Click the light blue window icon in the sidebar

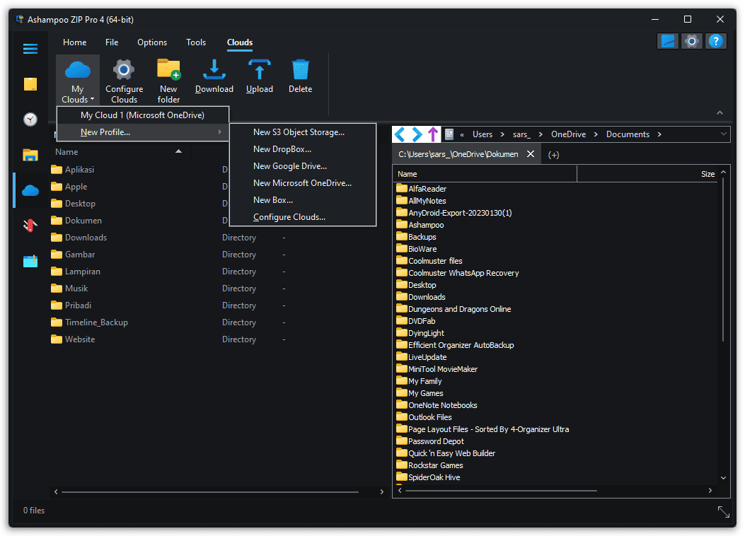[x=30, y=261]
